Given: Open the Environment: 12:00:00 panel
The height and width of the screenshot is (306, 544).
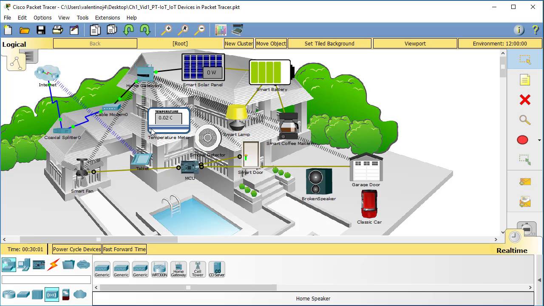Looking at the screenshot, I should point(500,43).
